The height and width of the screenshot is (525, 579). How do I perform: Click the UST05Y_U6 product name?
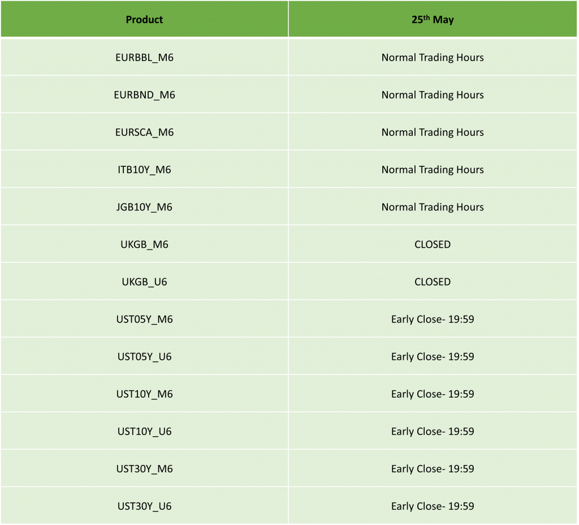tap(144, 356)
